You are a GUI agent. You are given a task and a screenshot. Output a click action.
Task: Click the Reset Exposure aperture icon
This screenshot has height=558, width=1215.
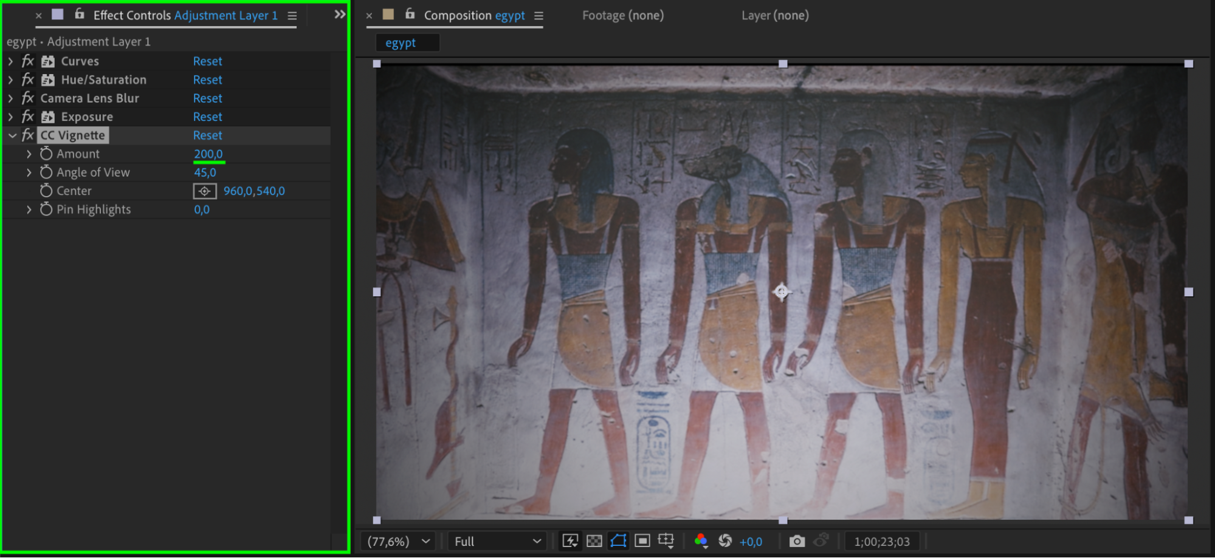725,541
